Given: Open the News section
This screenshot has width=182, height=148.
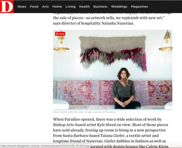Looking at the screenshot, I should pyautogui.click(x=22, y=7).
